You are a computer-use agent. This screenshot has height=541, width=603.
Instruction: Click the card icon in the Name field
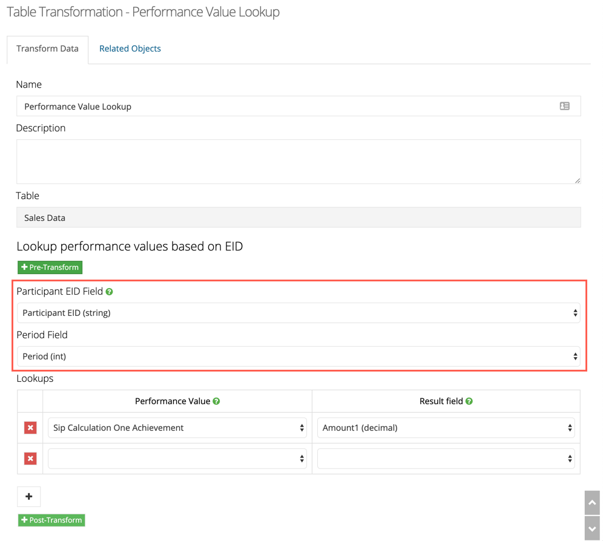[564, 106]
